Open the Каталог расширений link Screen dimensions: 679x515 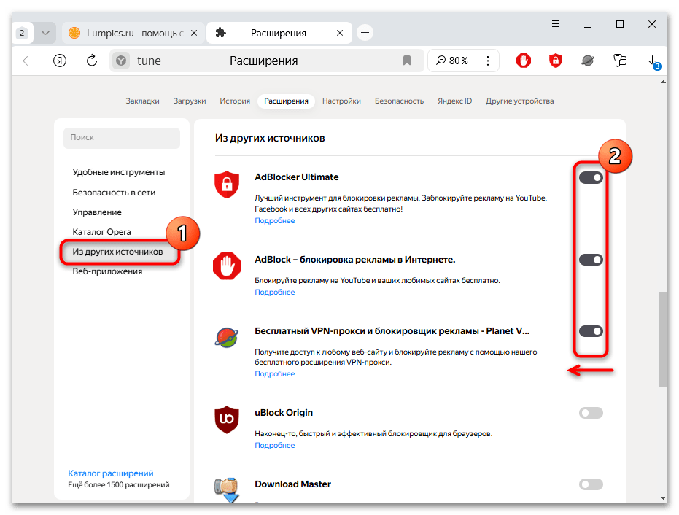(110, 473)
